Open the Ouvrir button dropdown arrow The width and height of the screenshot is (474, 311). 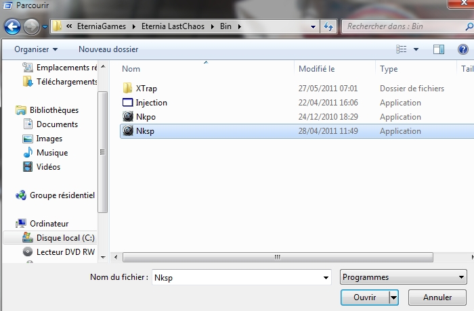point(393,297)
